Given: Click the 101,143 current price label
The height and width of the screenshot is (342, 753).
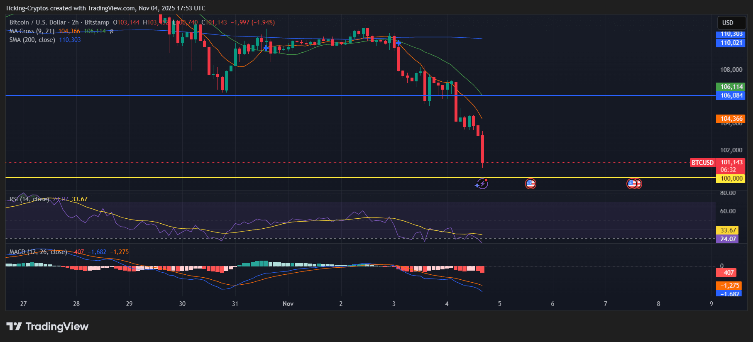Looking at the screenshot, I should click(731, 162).
